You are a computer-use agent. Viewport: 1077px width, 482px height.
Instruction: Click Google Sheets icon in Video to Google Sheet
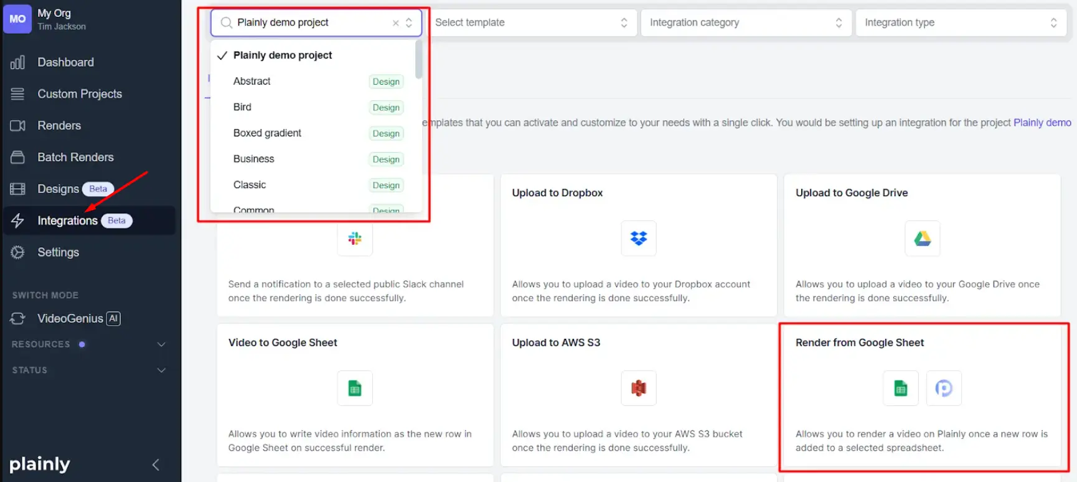click(x=355, y=388)
